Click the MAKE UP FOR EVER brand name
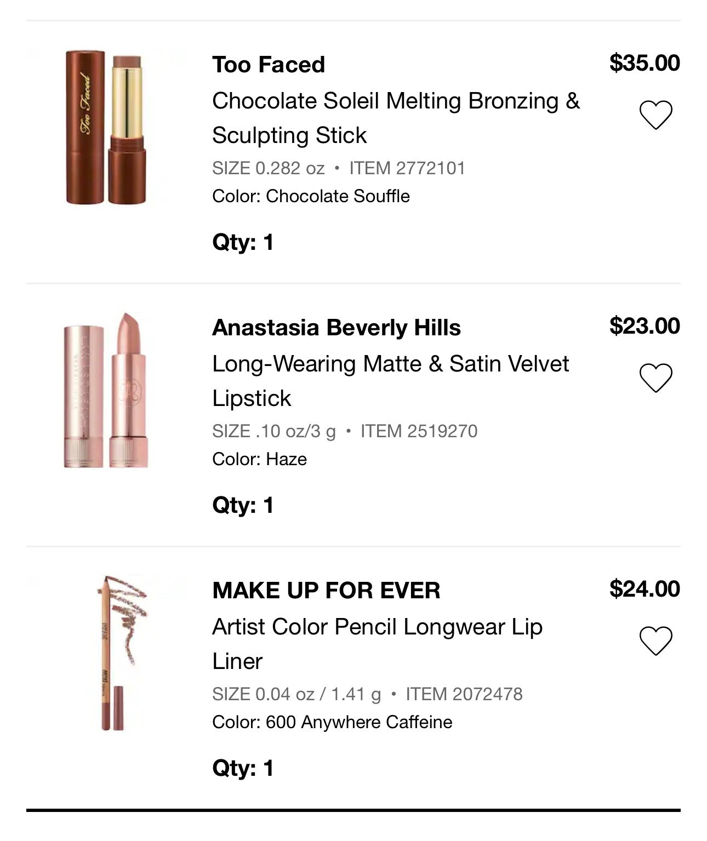 [323, 591]
